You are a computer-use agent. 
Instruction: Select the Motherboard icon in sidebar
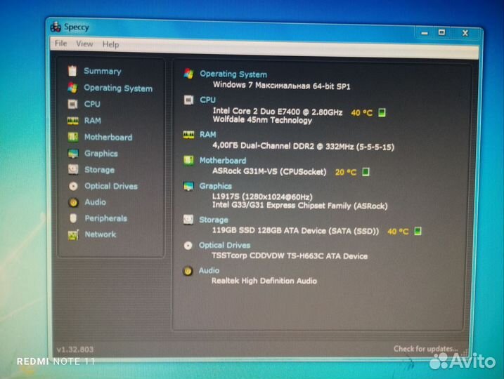72,138
